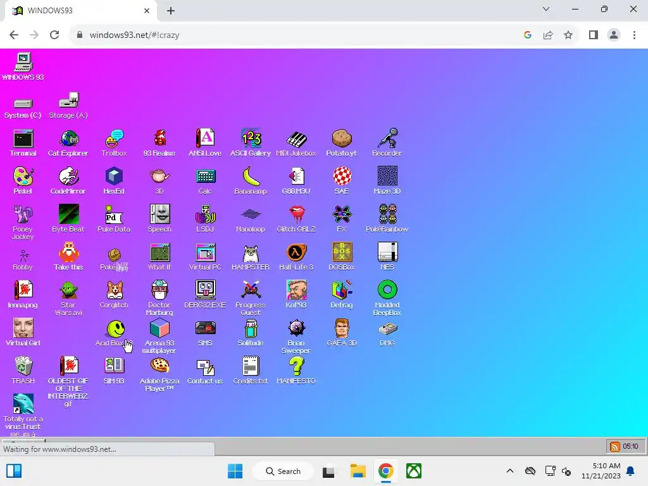Open the MANIFESTO question mark icon

point(296,371)
